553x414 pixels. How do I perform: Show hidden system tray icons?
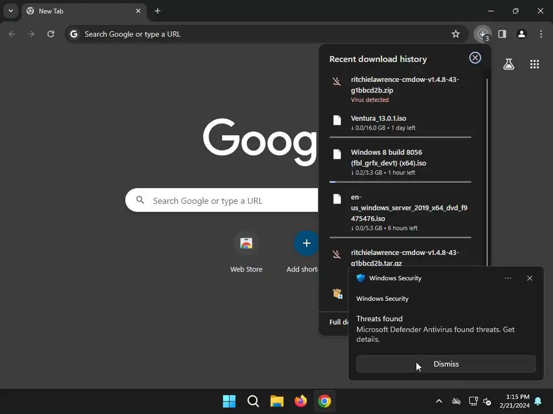(439, 401)
